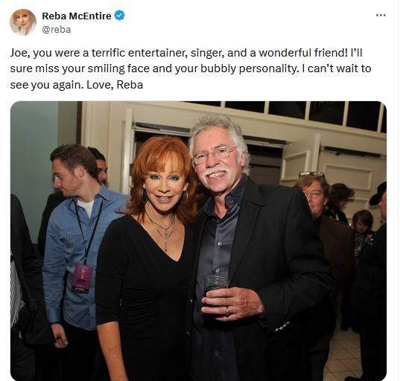Open the attached photo in the tweet

pyautogui.click(x=198, y=241)
